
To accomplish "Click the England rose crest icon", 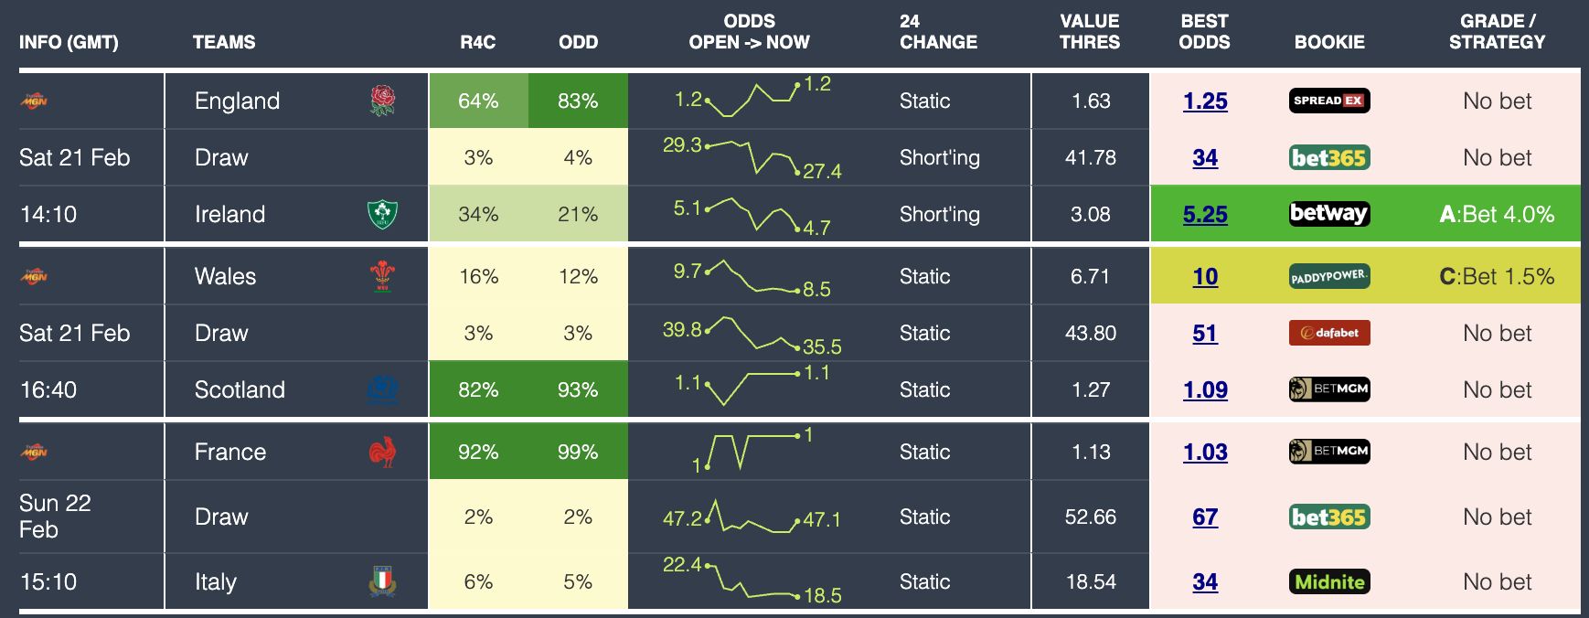I will point(382,101).
